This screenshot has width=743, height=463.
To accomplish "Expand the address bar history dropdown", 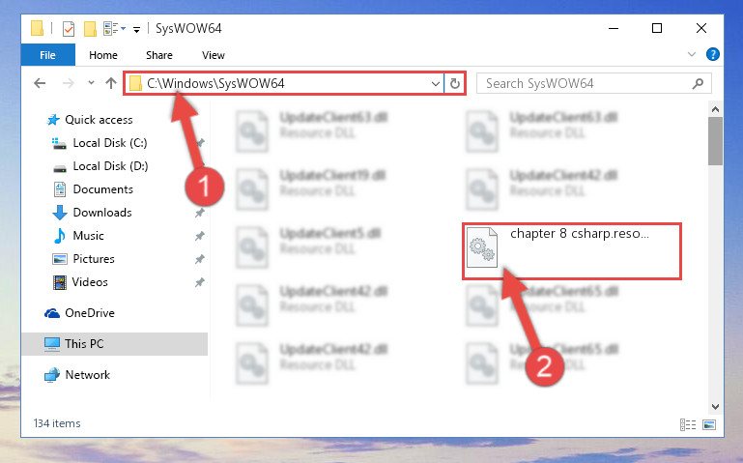I will tap(436, 84).
